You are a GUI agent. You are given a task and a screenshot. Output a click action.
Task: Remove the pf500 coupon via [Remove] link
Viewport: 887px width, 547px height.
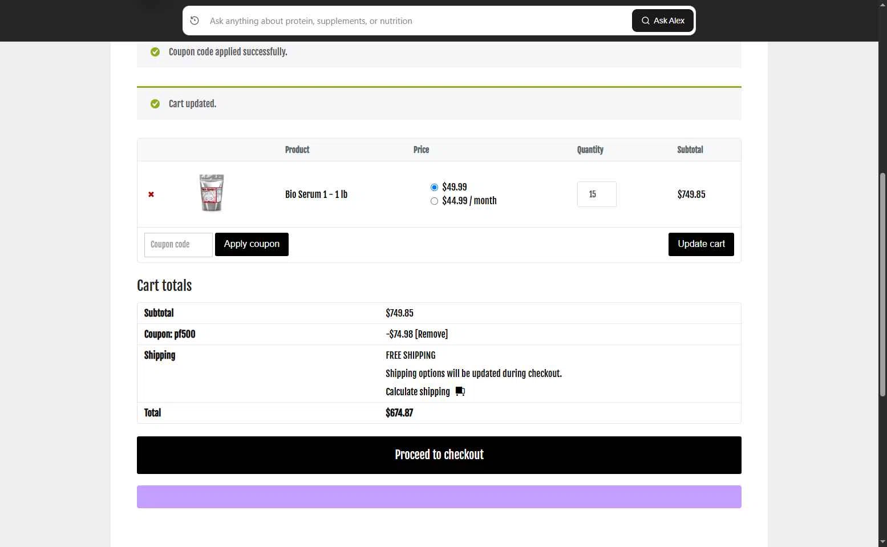[432, 334]
